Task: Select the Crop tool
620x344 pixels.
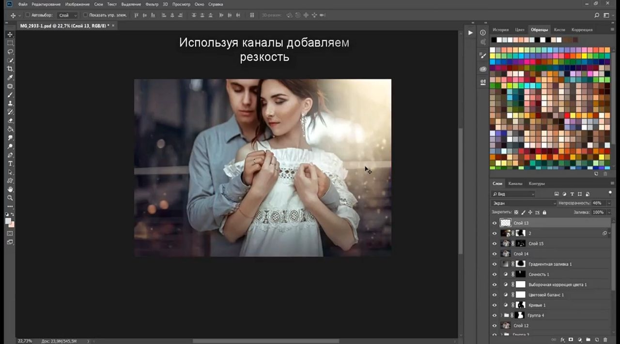Action: coord(10,69)
